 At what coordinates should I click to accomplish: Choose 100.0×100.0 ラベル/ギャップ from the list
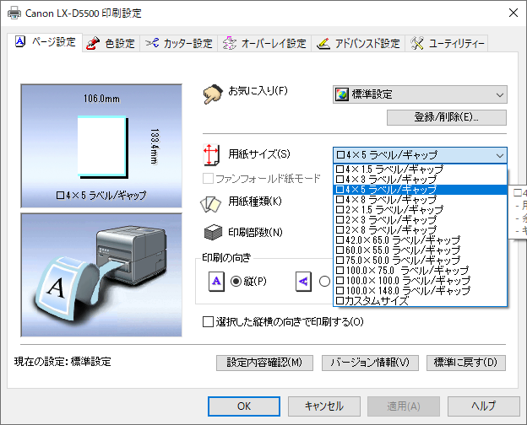[x=420, y=280]
